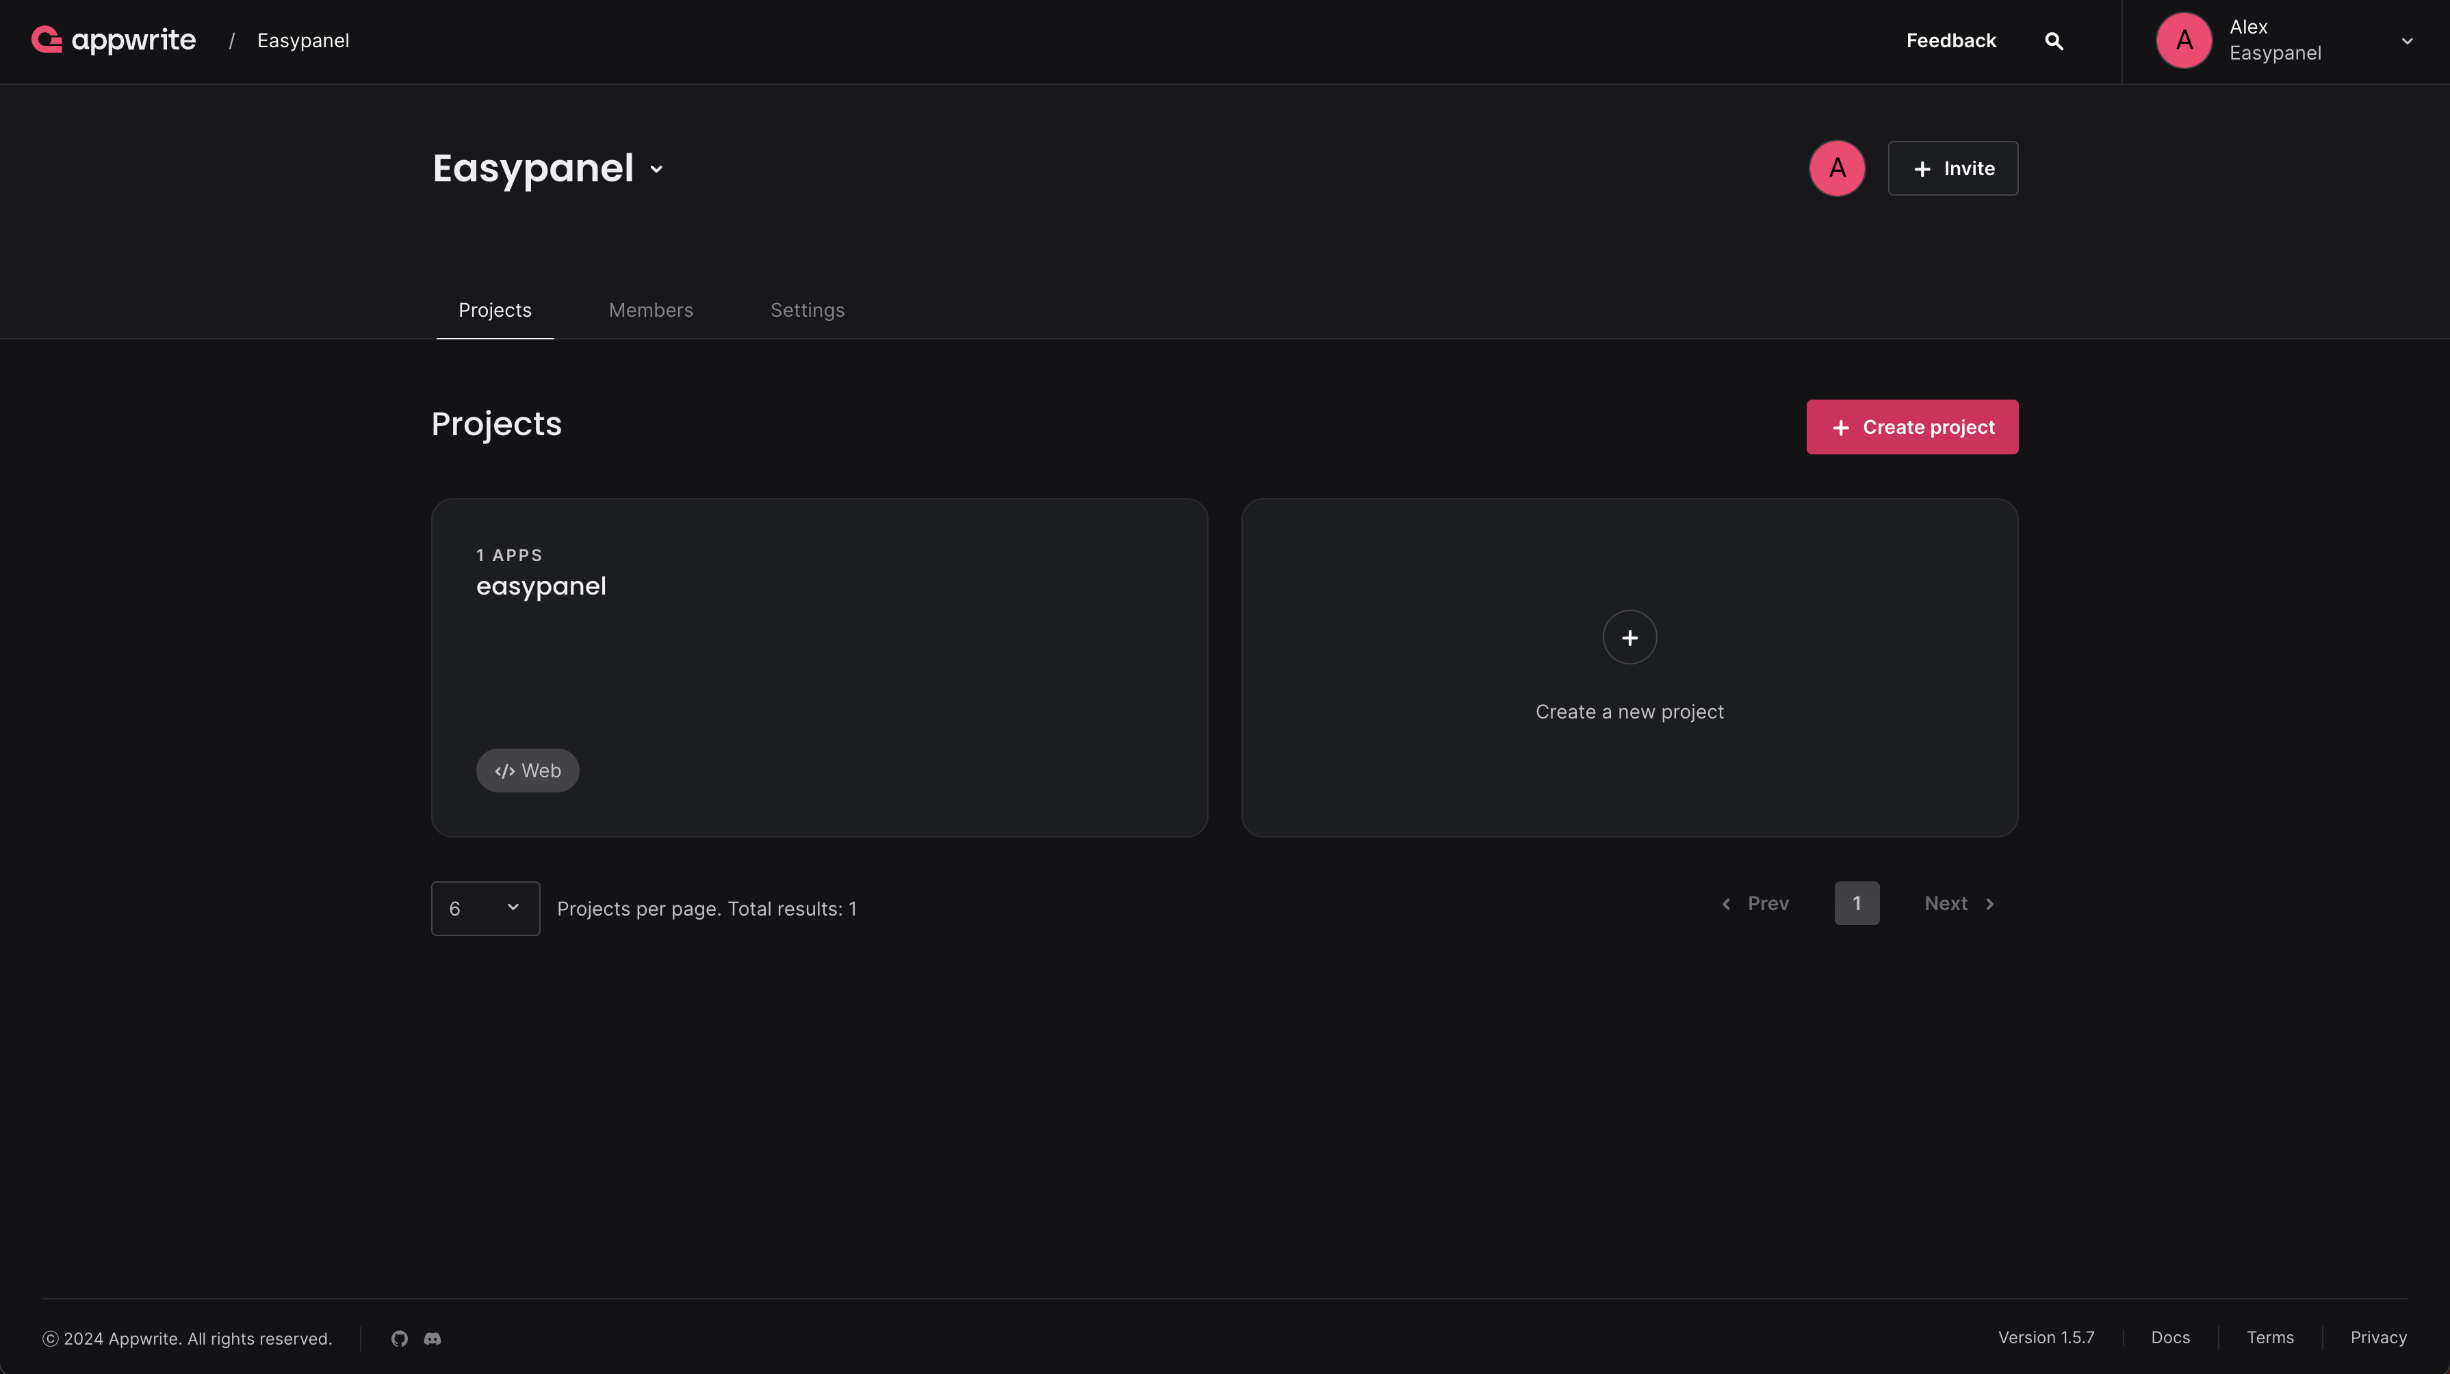The image size is (2450, 1374).
Task: Switch to the Settings tab
Action: click(x=807, y=310)
